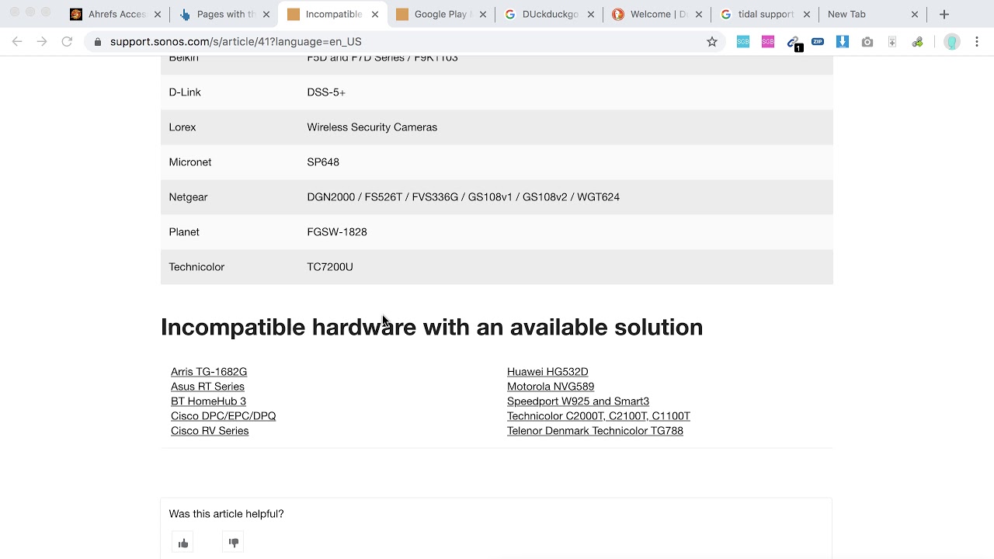The height and width of the screenshot is (559, 994).
Task: Select the Netgear cell in the table
Action: pos(188,197)
